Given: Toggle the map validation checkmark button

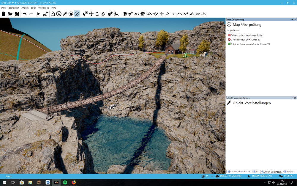Looking at the screenshot, I should [77, 14].
